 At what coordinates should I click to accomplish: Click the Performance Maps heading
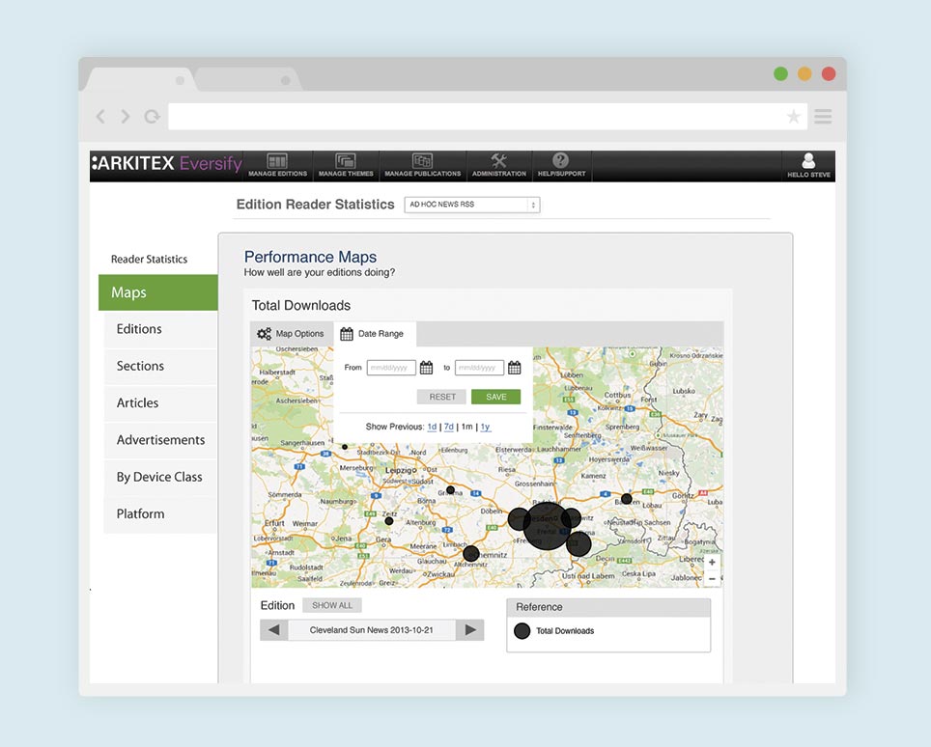311,257
